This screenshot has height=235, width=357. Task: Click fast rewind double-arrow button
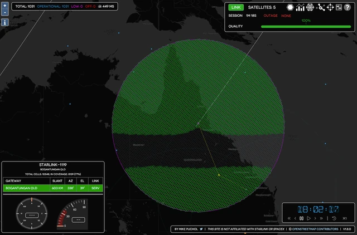(289, 218)
